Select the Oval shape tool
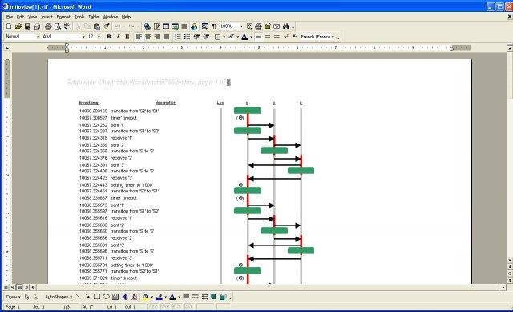The height and width of the screenshot is (312, 513). coord(106,297)
